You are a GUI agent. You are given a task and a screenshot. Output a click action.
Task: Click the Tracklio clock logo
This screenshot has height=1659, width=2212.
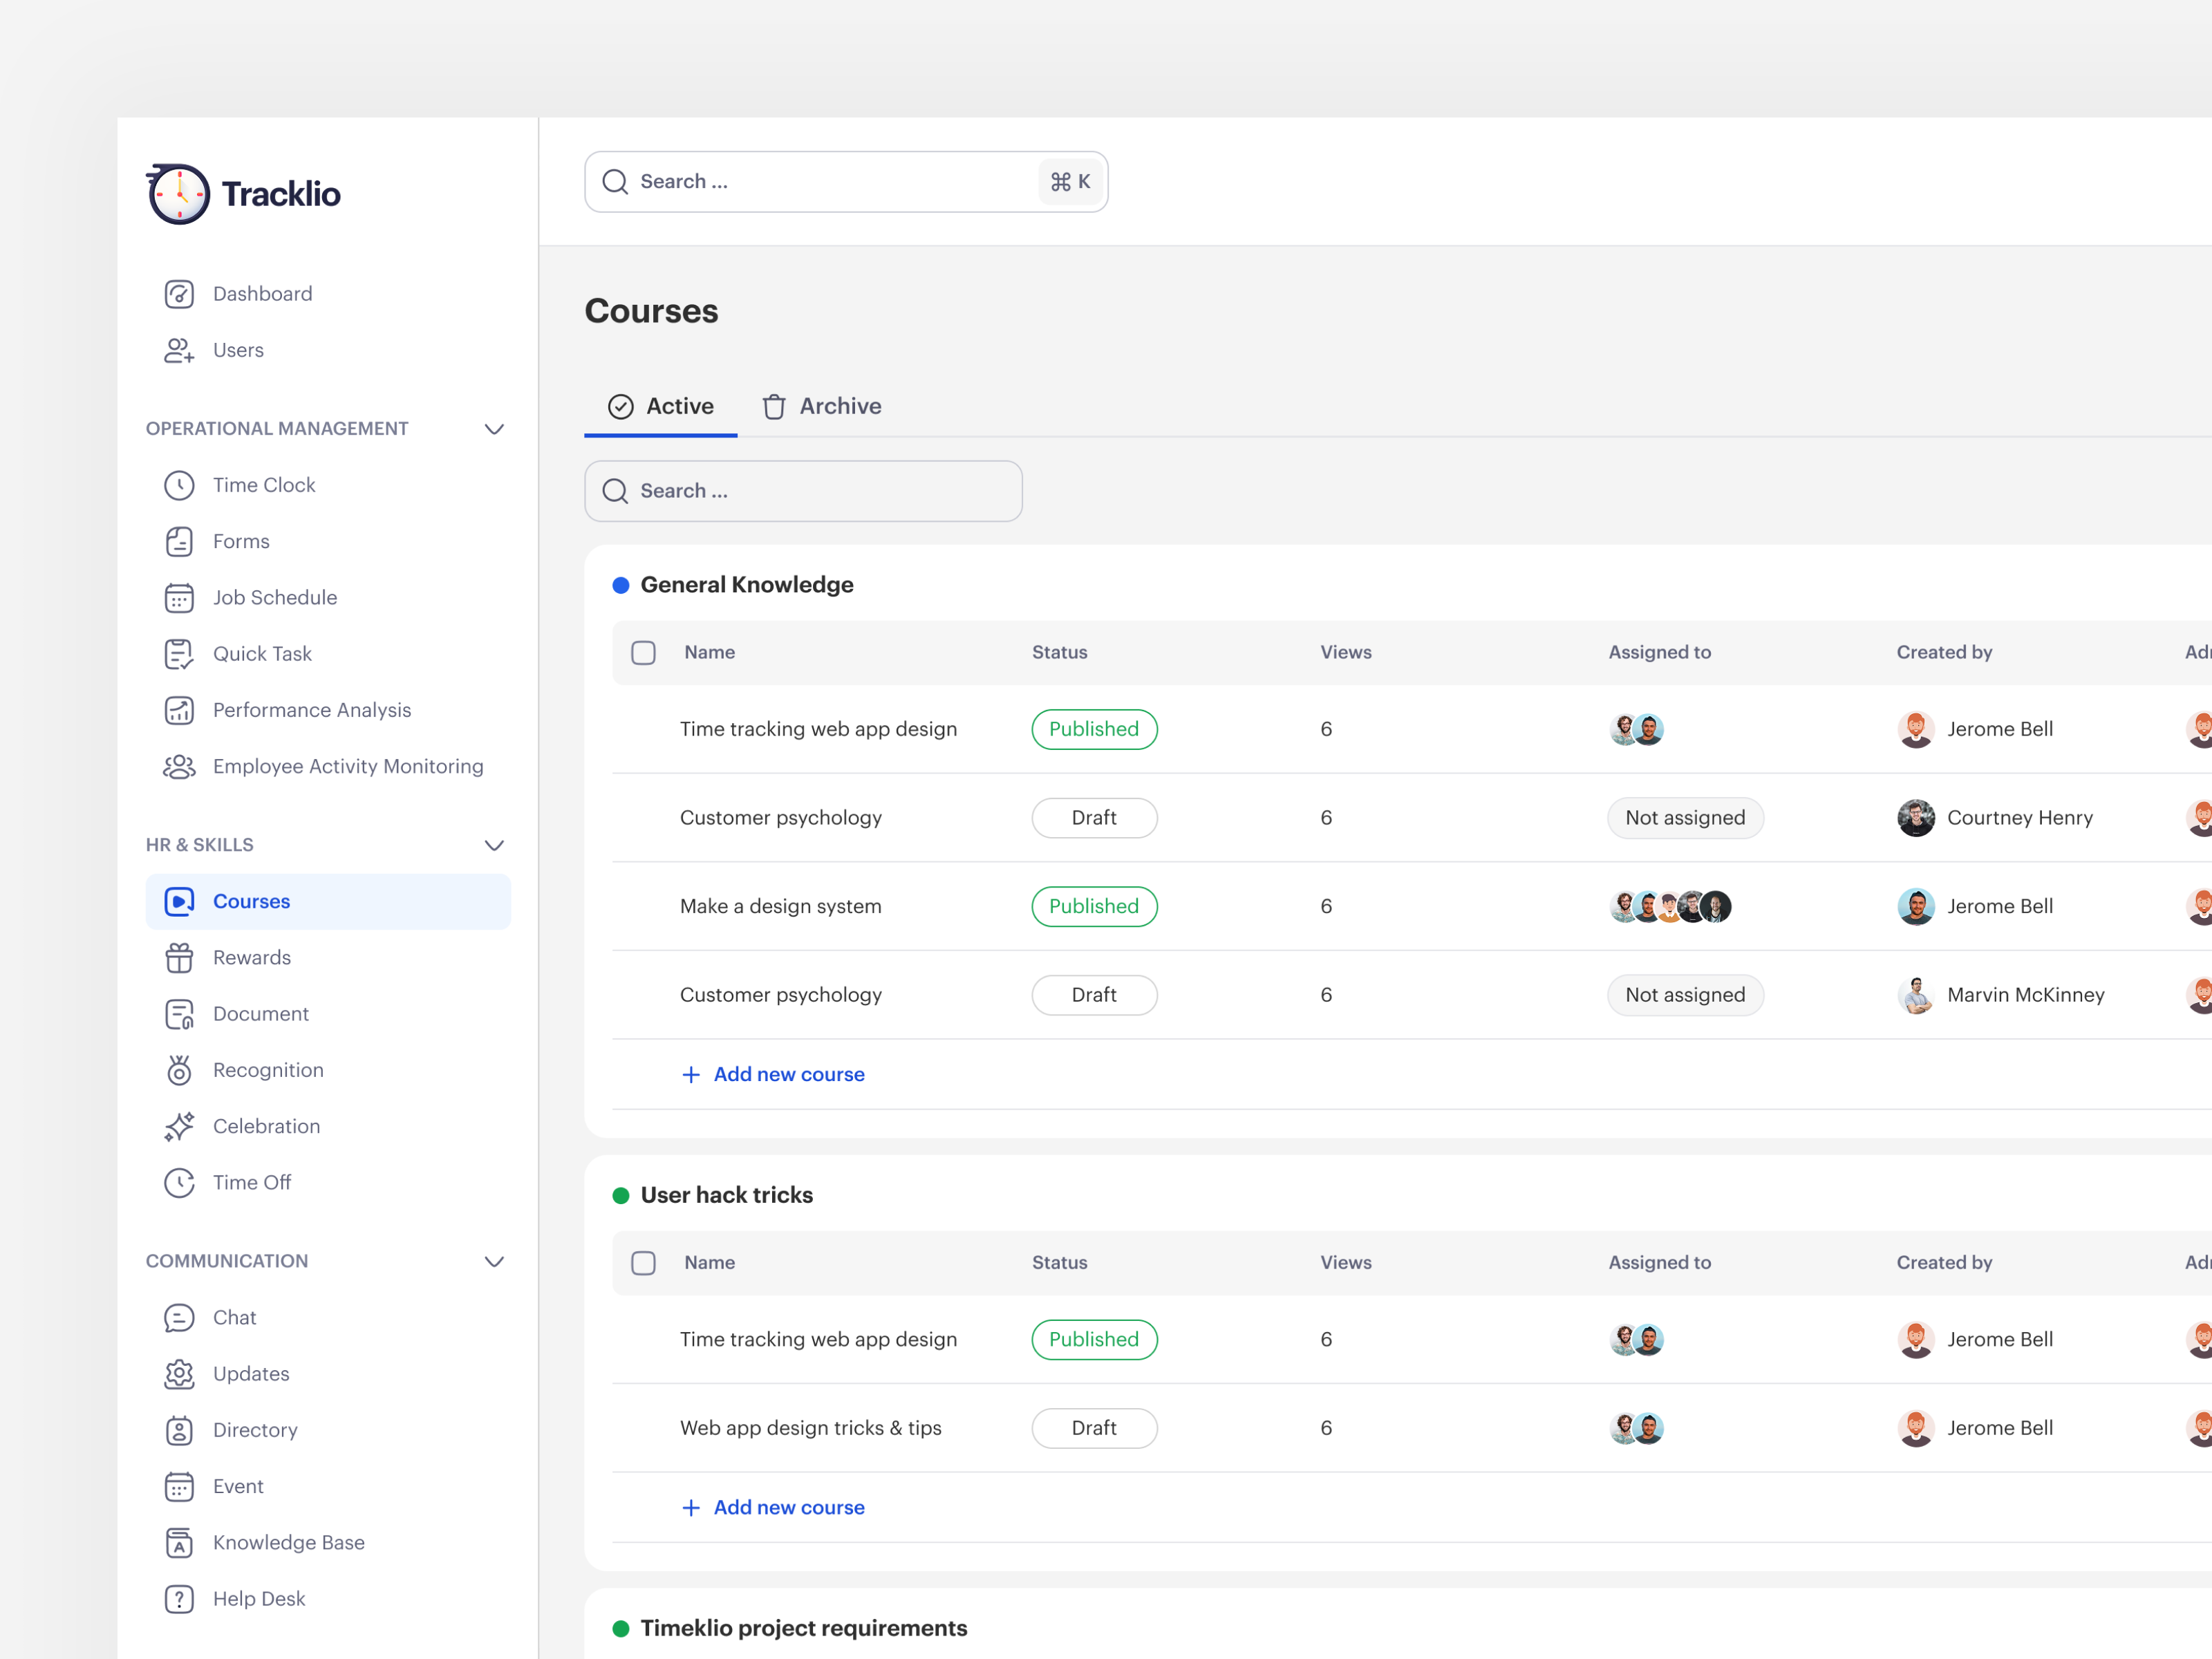coord(179,194)
